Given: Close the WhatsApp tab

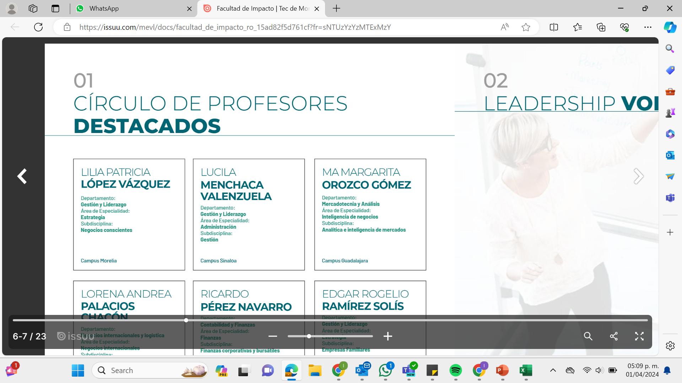Looking at the screenshot, I should pyautogui.click(x=190, y=9).
